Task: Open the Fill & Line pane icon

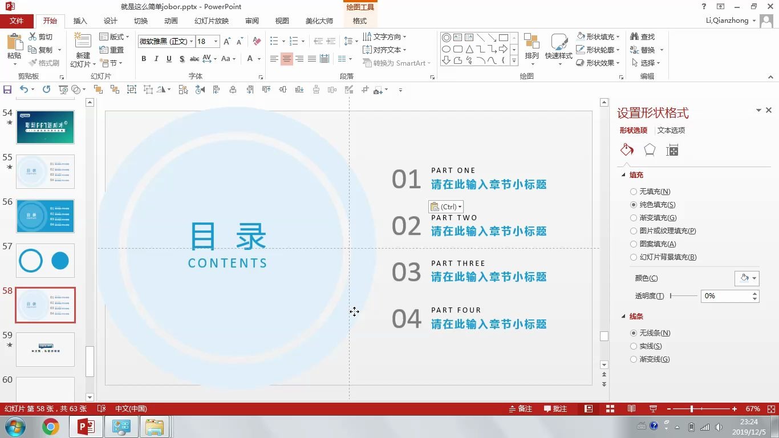Action: (627, 150)
